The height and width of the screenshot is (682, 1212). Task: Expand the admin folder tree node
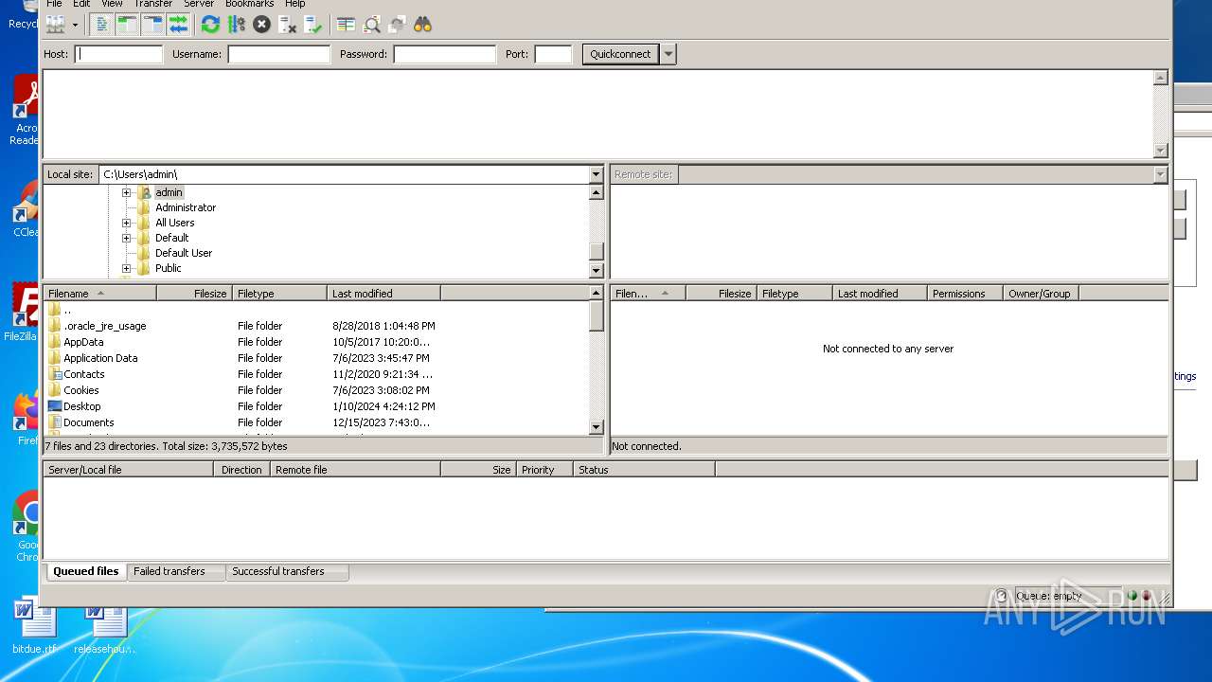[126, 192]
